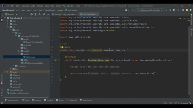
Task: Open Maven side tool window
Action: (191, 32)
